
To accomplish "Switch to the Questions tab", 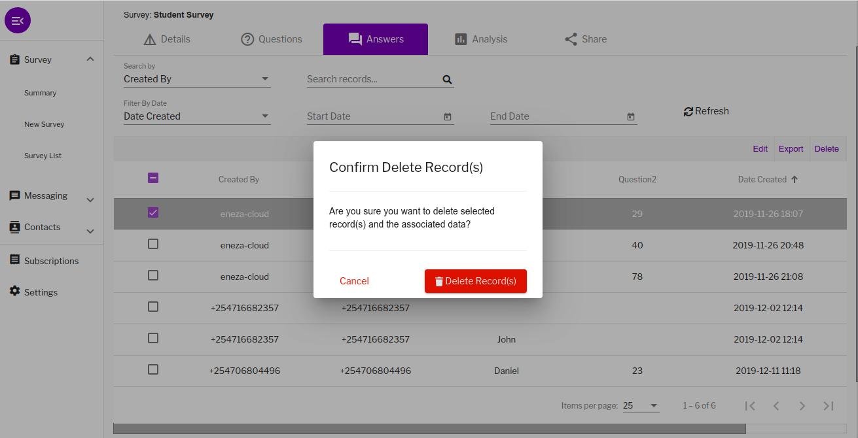I will (272, 39).
